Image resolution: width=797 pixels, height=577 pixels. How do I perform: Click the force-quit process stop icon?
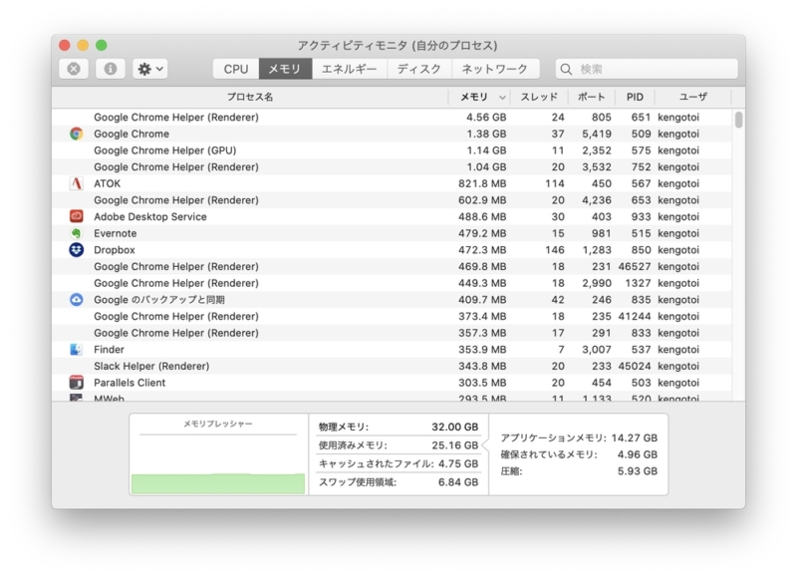(74, 69)
